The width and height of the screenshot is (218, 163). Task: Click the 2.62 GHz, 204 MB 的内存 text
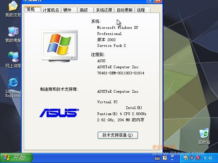pyautogui.click(x=121, y=120)
